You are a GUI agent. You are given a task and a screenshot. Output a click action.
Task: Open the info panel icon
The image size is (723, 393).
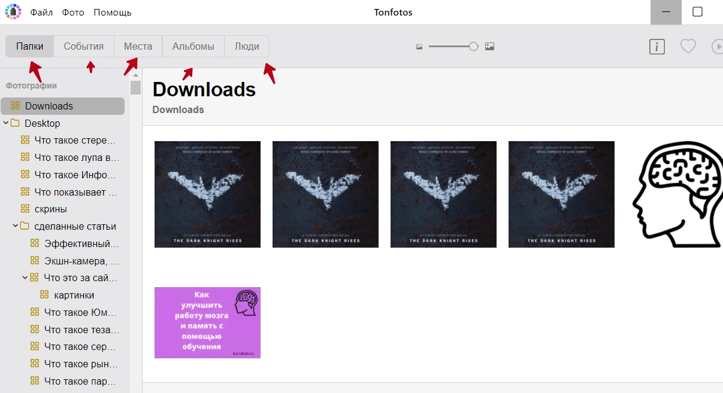[x=657, y=47]
